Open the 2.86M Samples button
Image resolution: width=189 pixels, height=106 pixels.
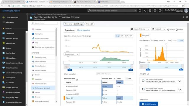[x=149, y=104]
